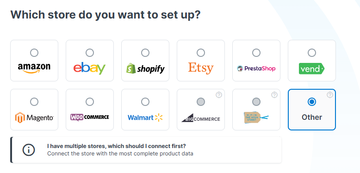Select the Etsy radio button
360x173 pixels.
[x=201, y=53]
